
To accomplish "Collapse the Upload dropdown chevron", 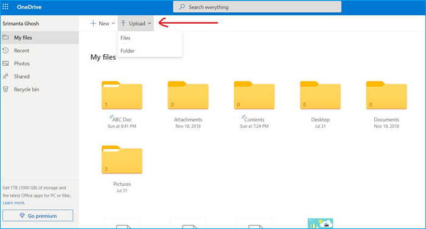I will click(x=150, y=23).
